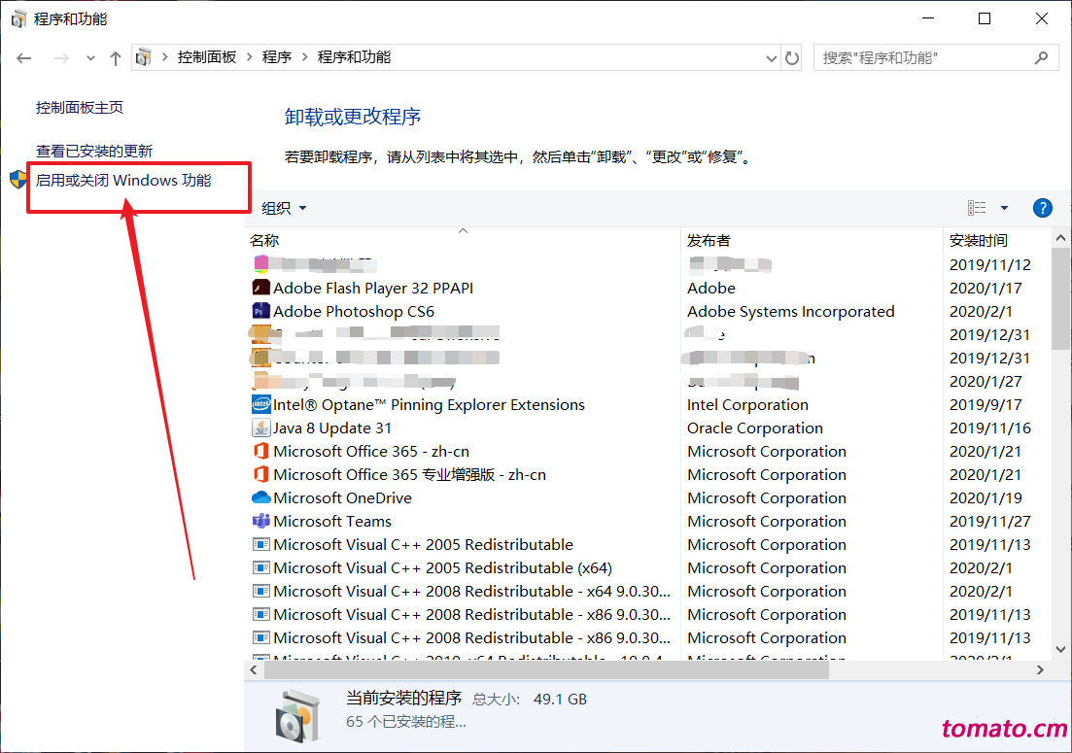Click the vertical scrollbar down arrow
Screen dimensions: 1072x753
point(1060,649)
